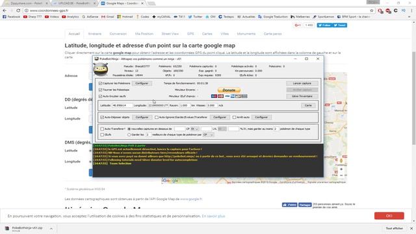Open the Et dropdown next to CP
Screen dimensions: 416x234
tap(195, 129)
